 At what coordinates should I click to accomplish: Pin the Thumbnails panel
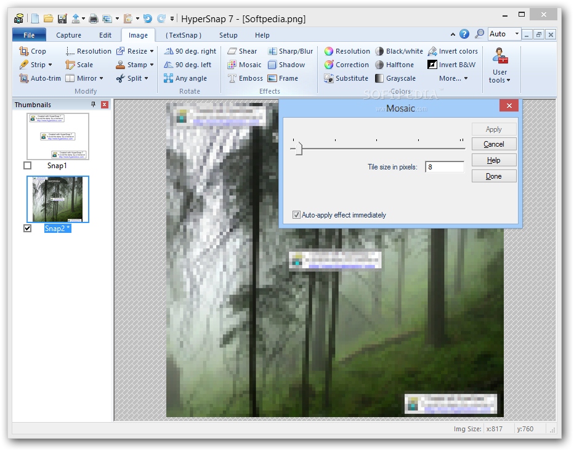point(94,105)
